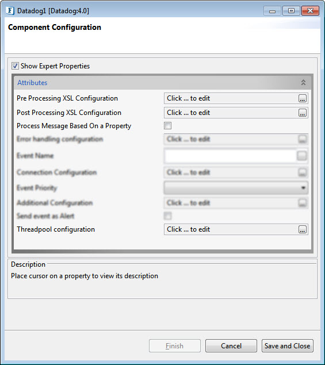
Task: Open Connection Configuration ellipsis button
Action: tap(303, 172)
